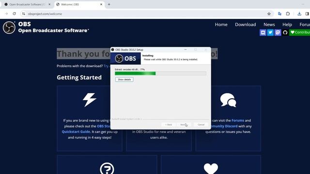Click the Installing heading in the installer

pos(148,56)
